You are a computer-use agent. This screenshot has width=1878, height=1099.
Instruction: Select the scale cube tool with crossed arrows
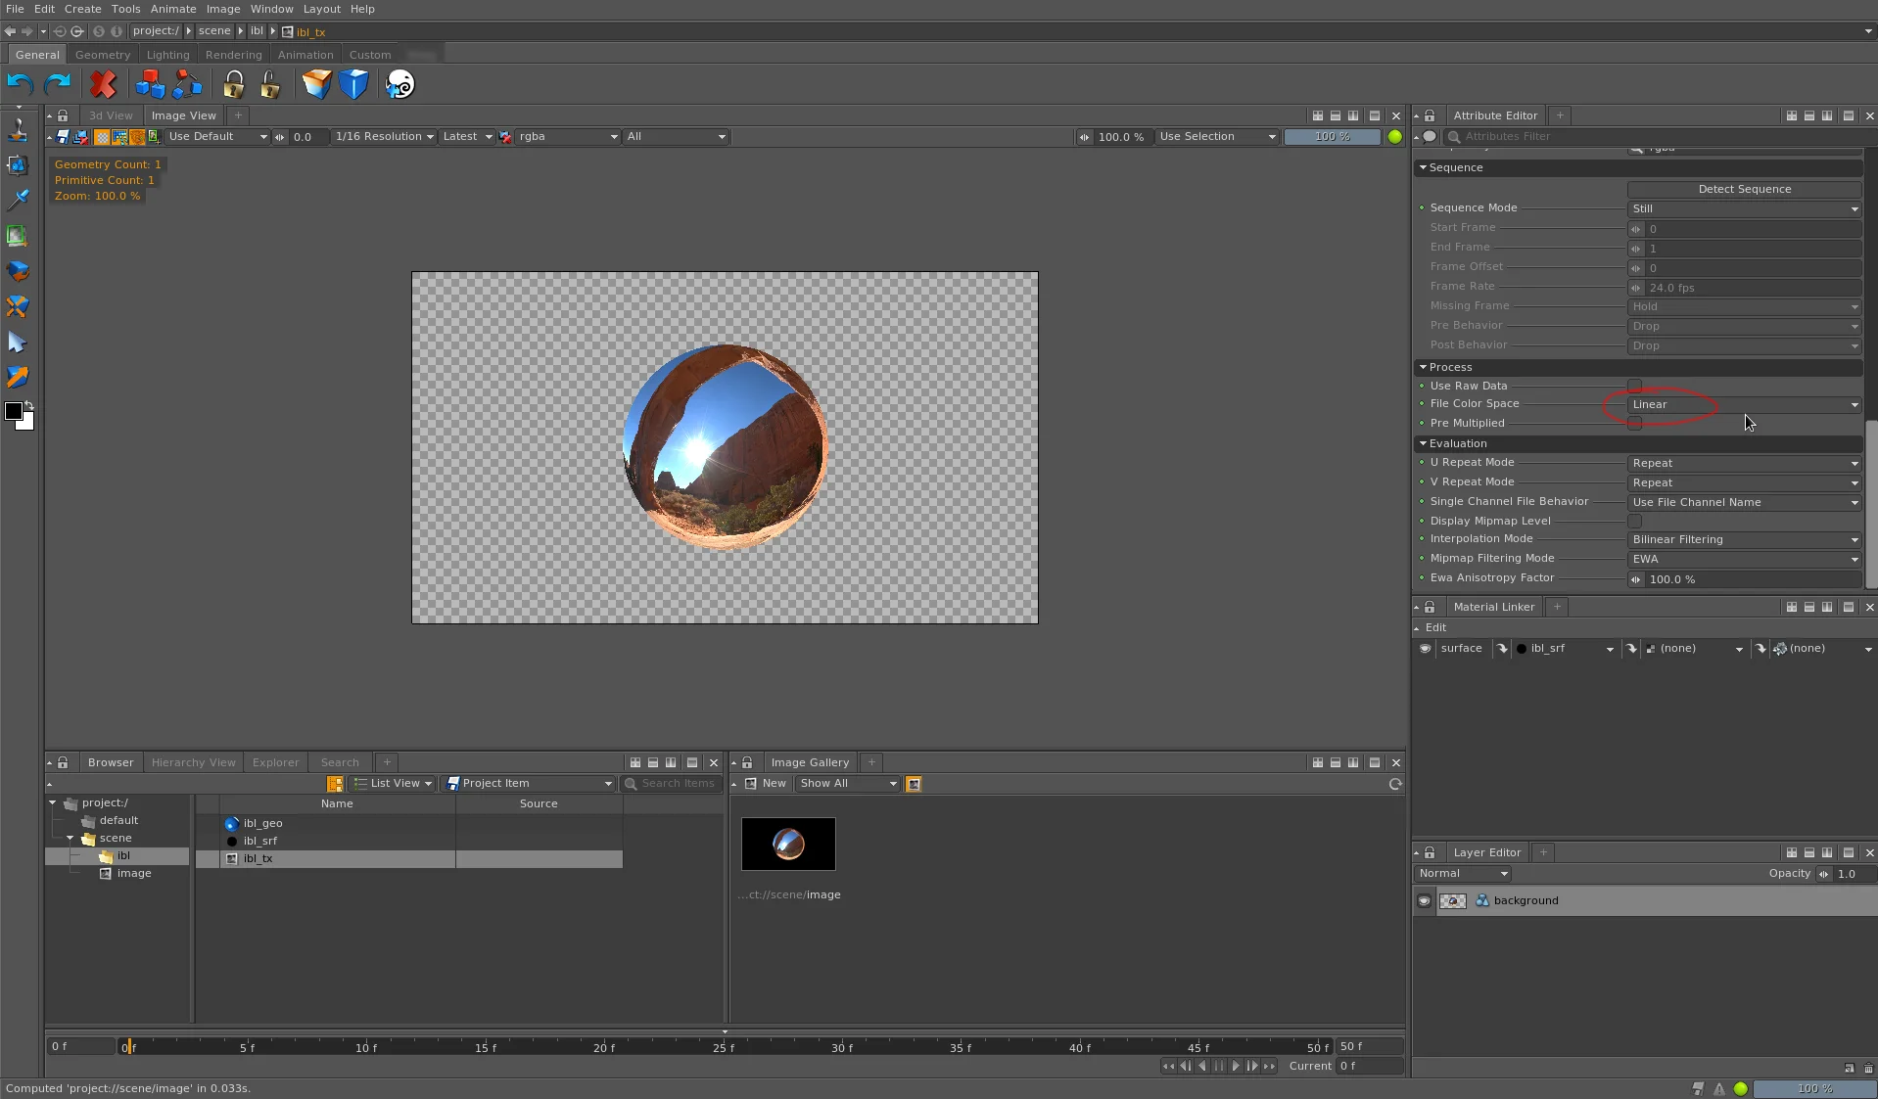pos(18,306)
